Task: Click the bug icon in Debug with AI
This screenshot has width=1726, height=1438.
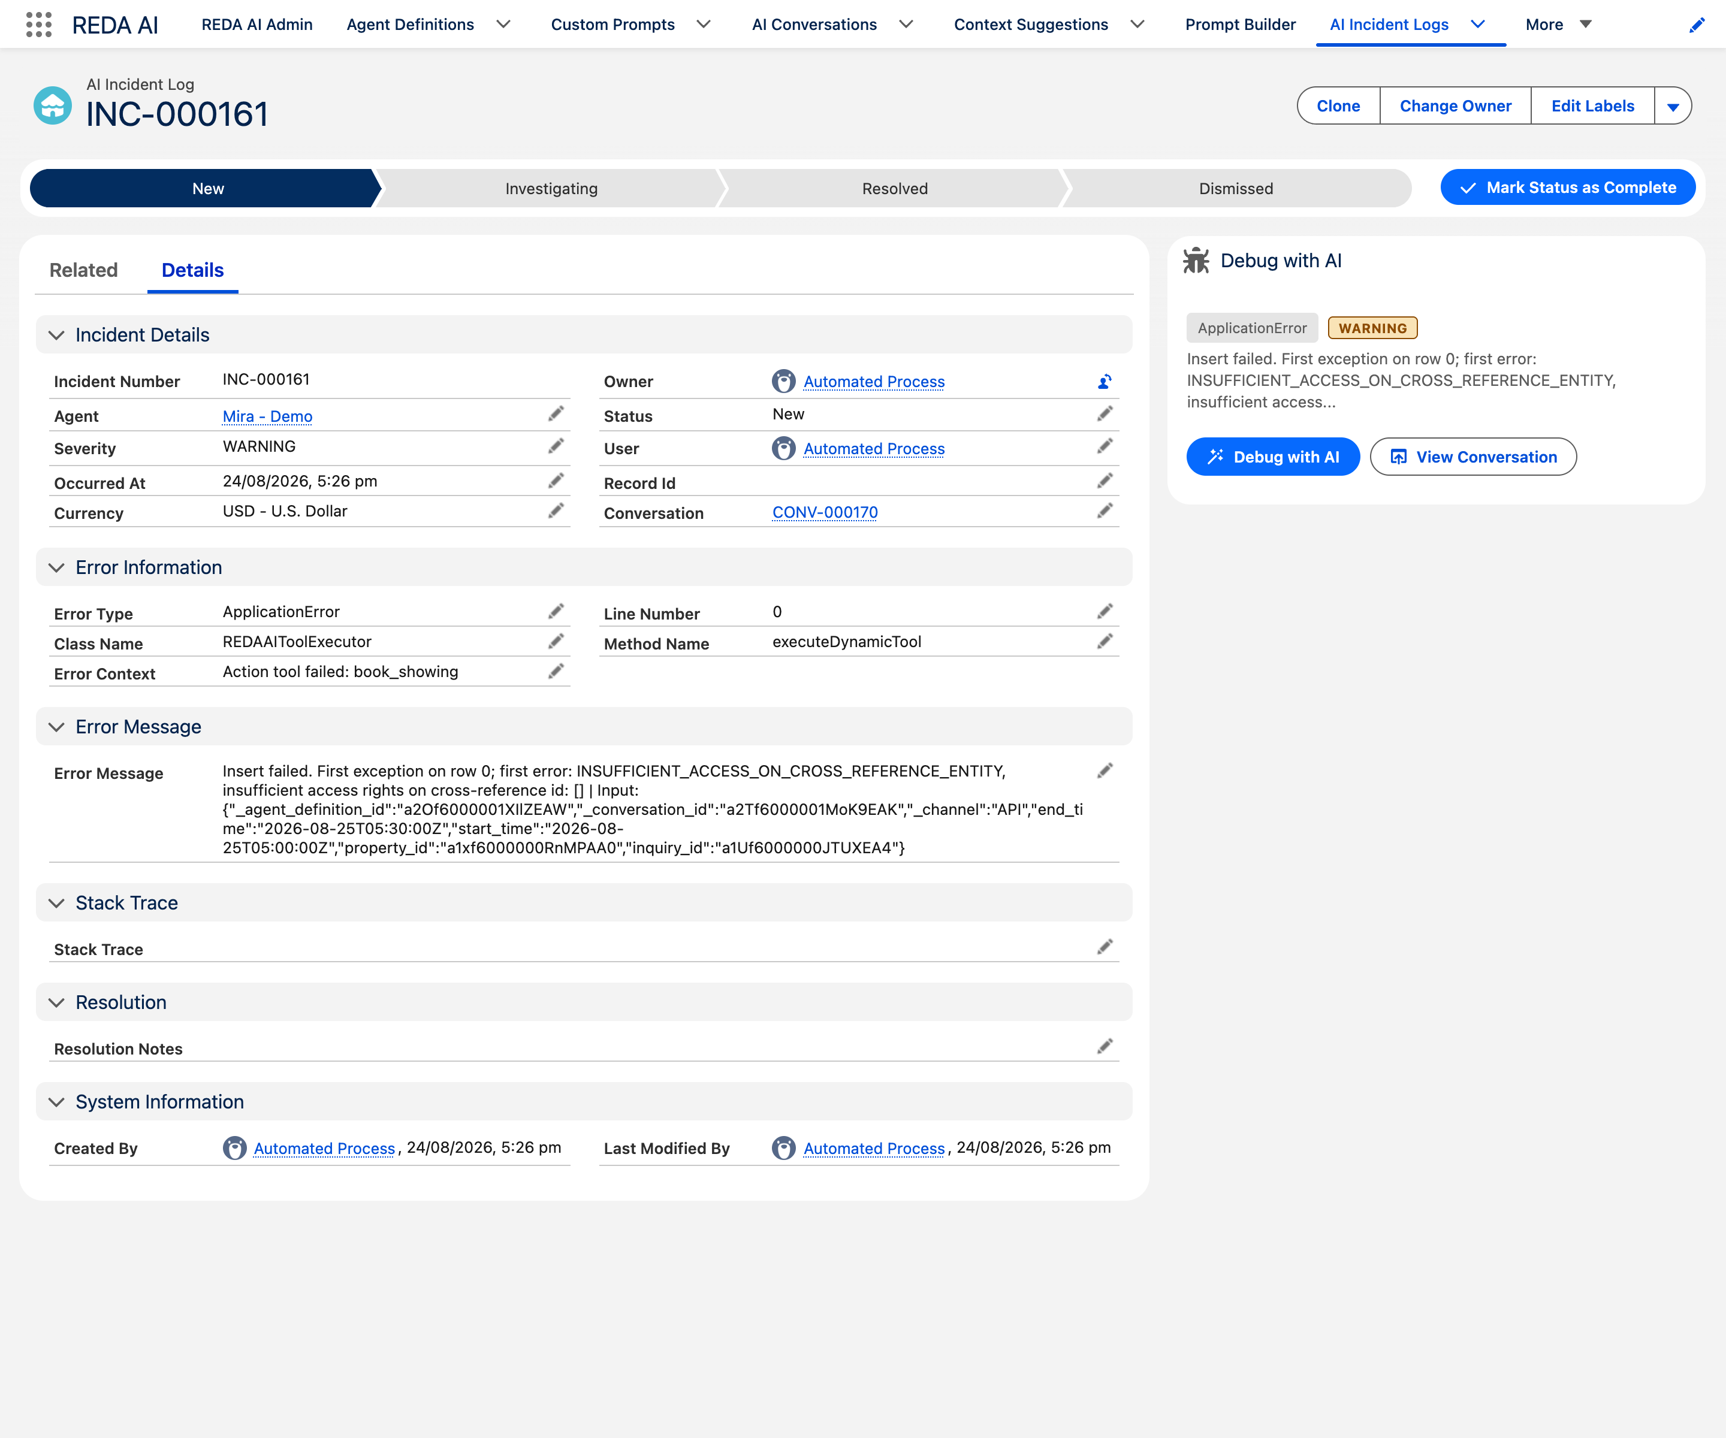Action: point(1196,261)
